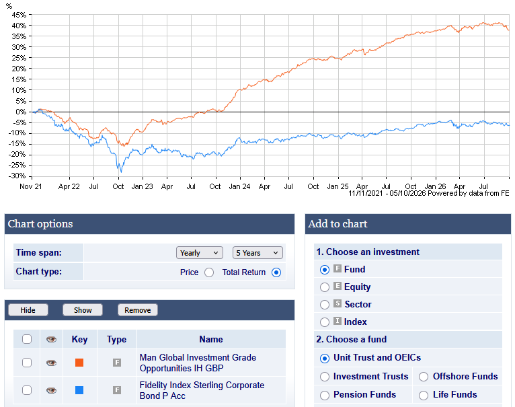Screen dimensions: 515x407
Task: Select the Index investment radio
Action: 325,322
